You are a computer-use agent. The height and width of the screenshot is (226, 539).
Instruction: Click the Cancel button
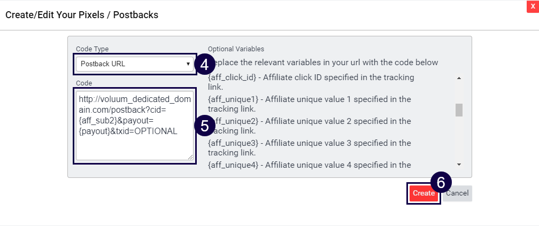click(x=457, y=193)
